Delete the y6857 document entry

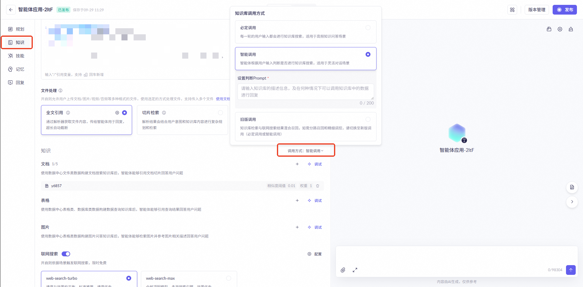pyautogui.click(x=318, y=186)
